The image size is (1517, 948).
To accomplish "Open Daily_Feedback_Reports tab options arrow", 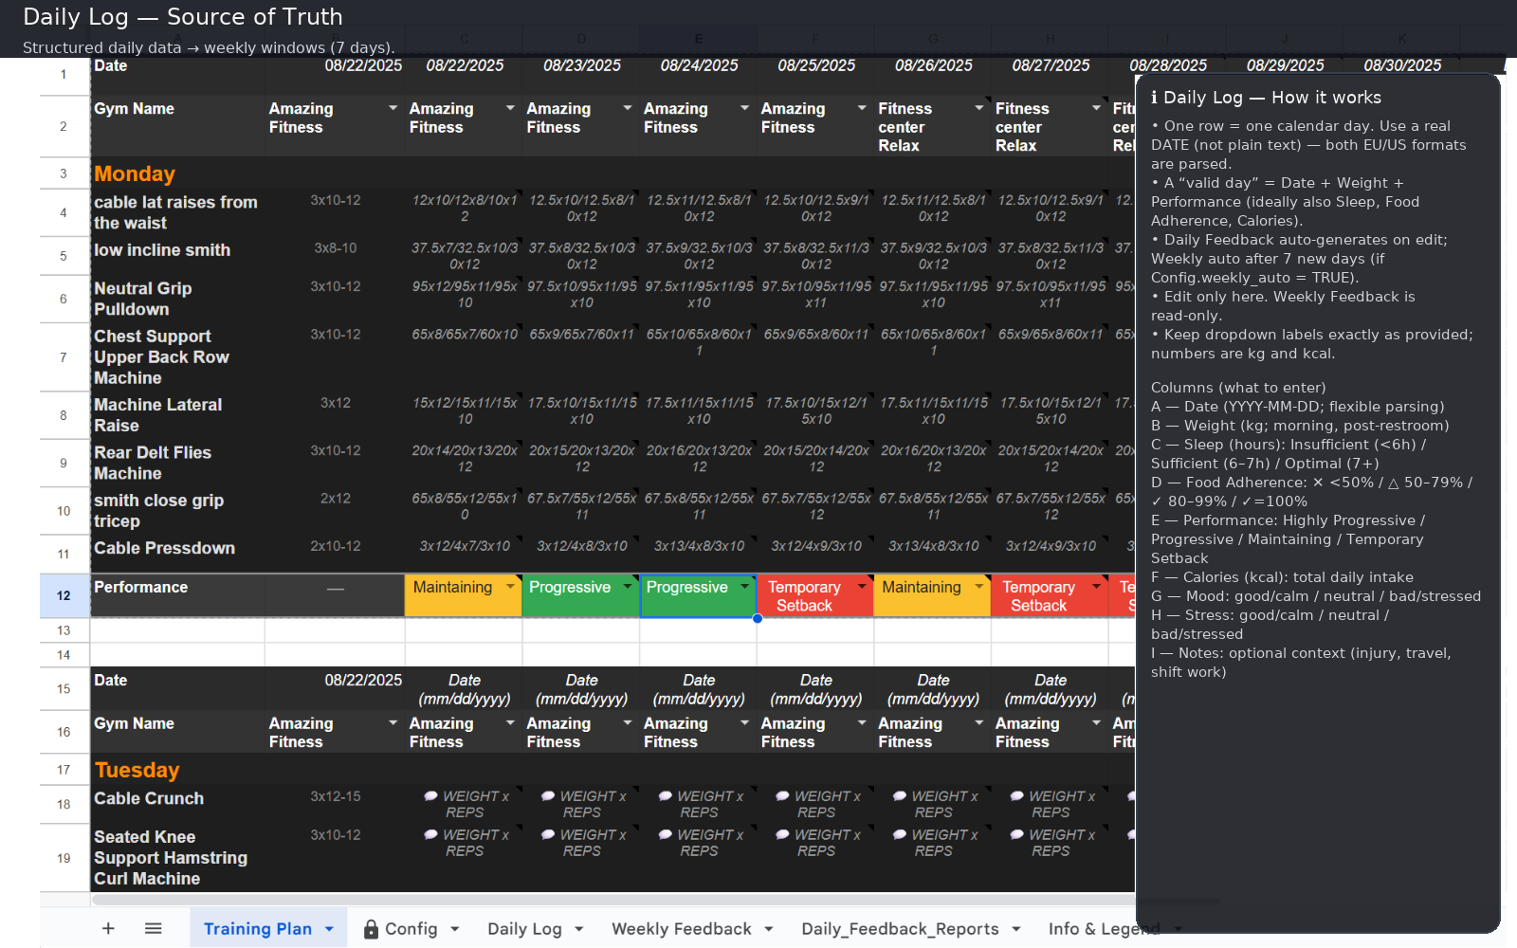I will (x=1016, y=929).
